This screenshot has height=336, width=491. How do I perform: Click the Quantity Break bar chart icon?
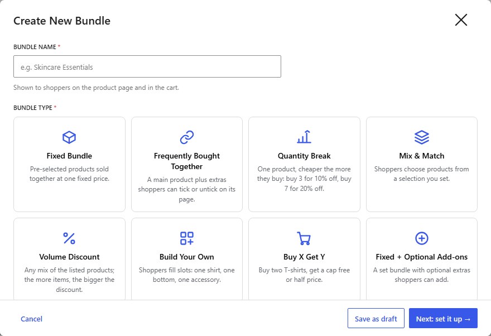304,137
